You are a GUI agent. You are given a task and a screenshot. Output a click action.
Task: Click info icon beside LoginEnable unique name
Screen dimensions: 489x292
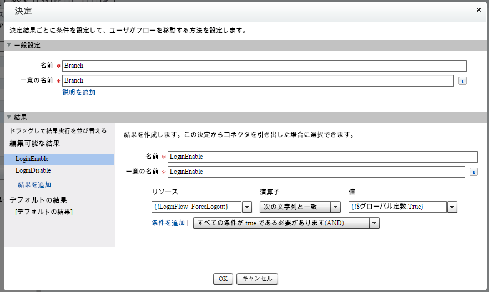pos(473,172)
